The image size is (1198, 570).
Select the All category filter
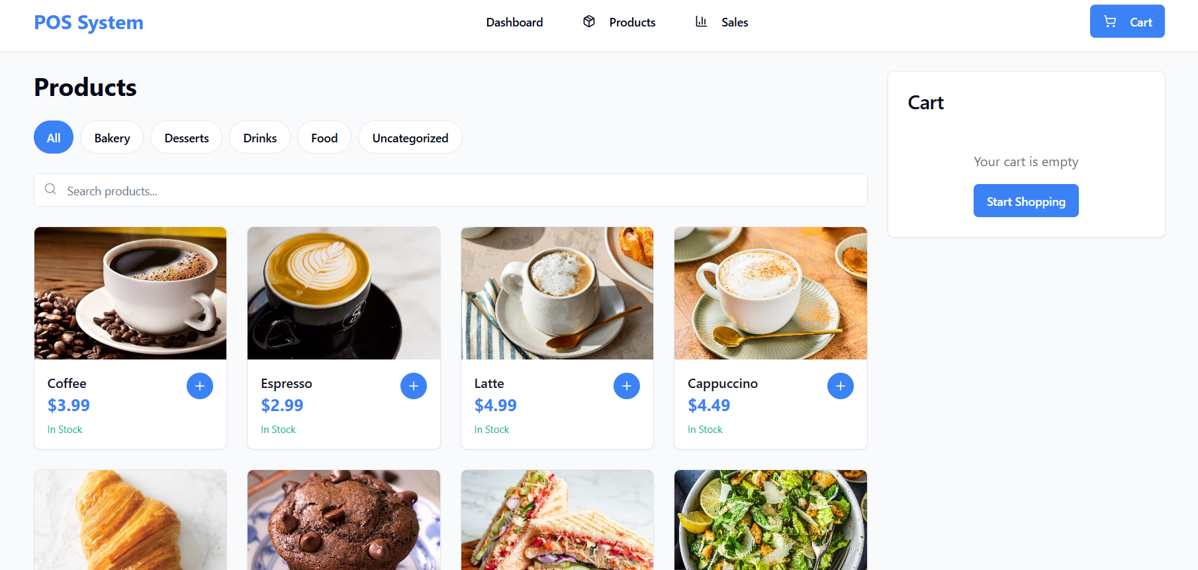54,137
